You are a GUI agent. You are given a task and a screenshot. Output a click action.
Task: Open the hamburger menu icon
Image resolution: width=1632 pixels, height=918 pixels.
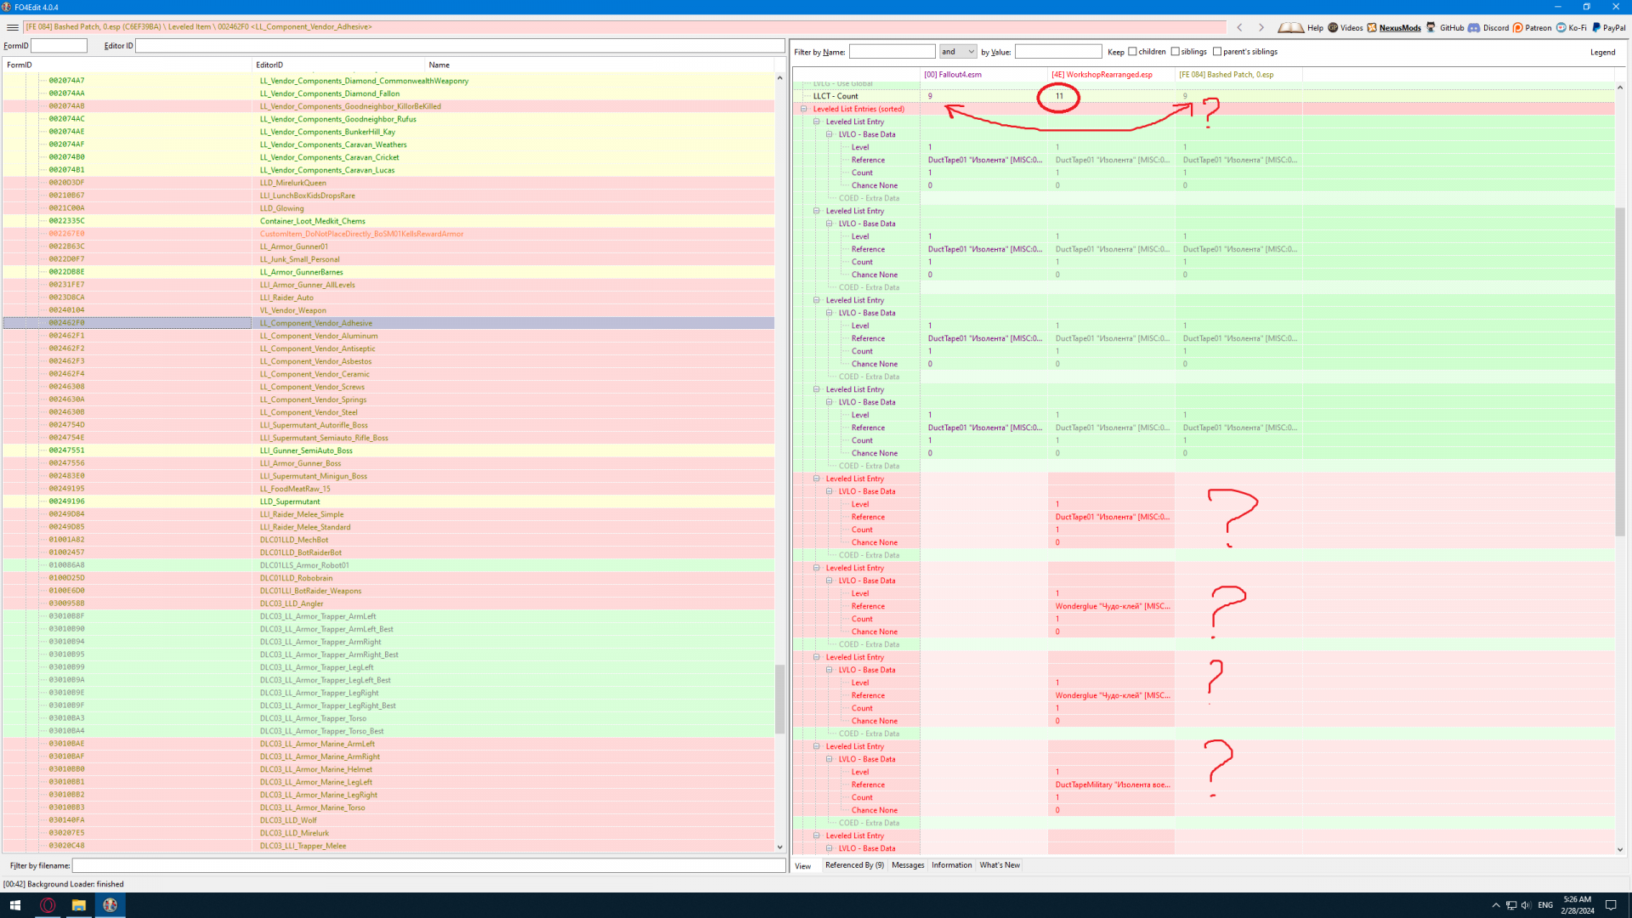(13, 27)
